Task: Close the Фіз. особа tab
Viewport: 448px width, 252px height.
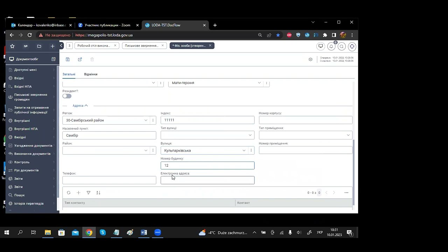Action: (x=210, y=45)
